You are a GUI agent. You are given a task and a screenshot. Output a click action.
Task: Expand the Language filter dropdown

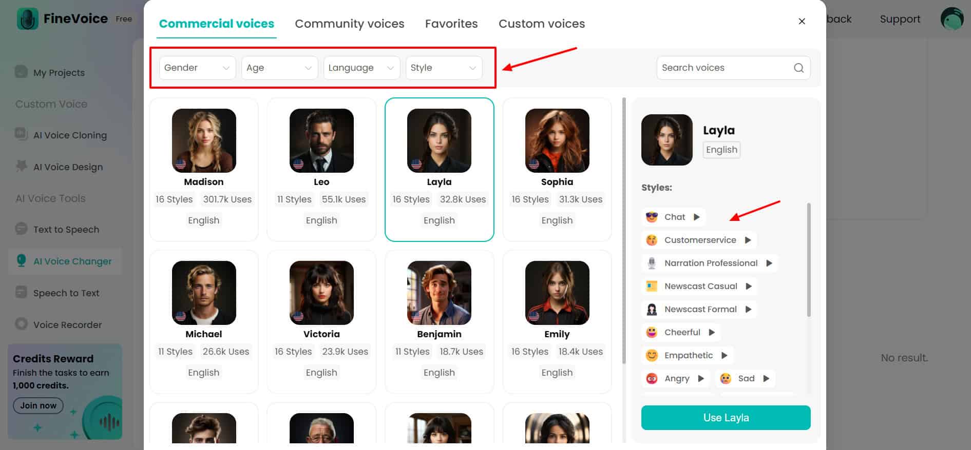pyautogui.click(x=361, y=68)
